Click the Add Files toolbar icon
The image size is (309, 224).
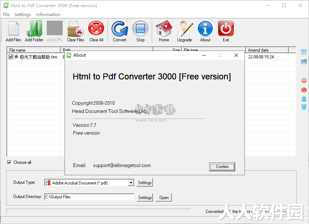[x=14, y=29]
